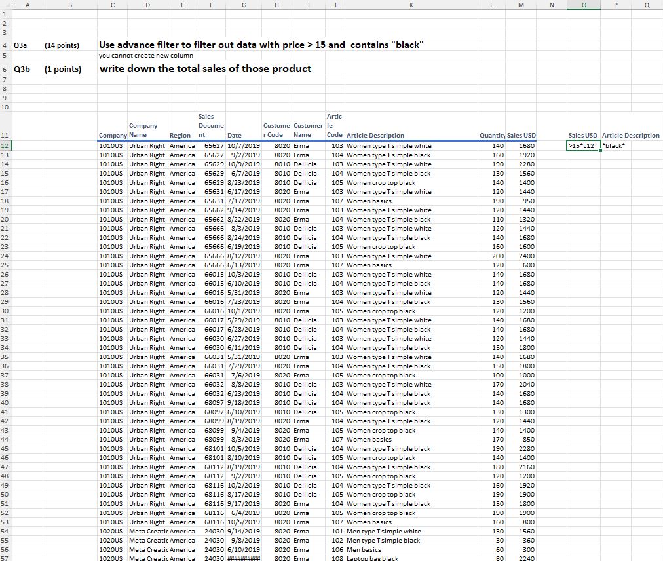
Task: Click the "Sales USD" criteria header in column O
Action: 582,136
